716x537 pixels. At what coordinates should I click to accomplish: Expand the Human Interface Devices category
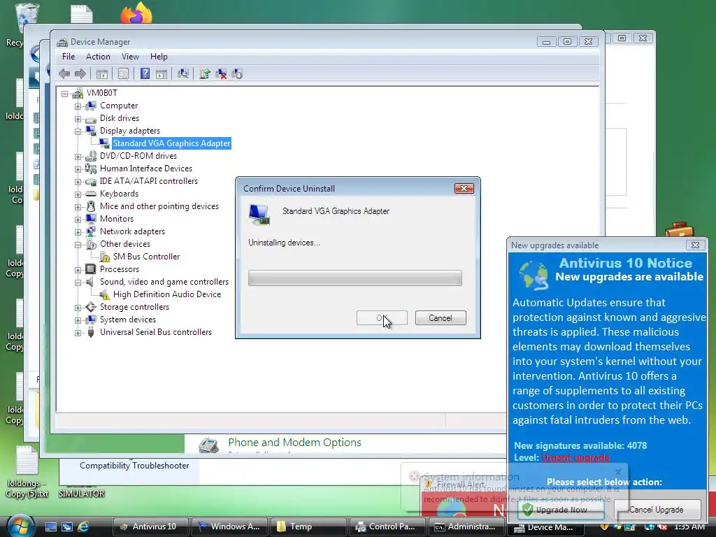pos(78,169)
